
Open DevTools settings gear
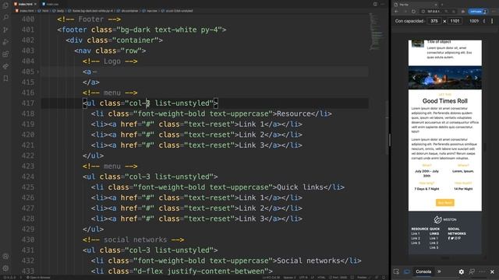coord(461,271)
